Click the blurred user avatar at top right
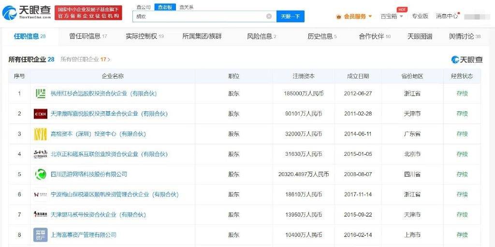The image size is (495, 247). (477, 16)
